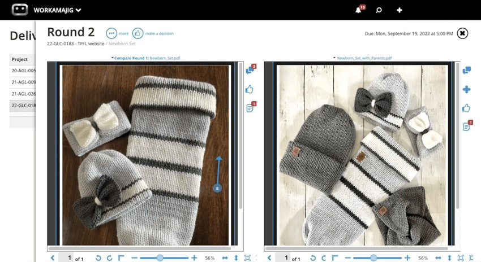Open the WORKAMAJIG main menu dropdown
Screen dimensions: 481x262
coord(78,10)
